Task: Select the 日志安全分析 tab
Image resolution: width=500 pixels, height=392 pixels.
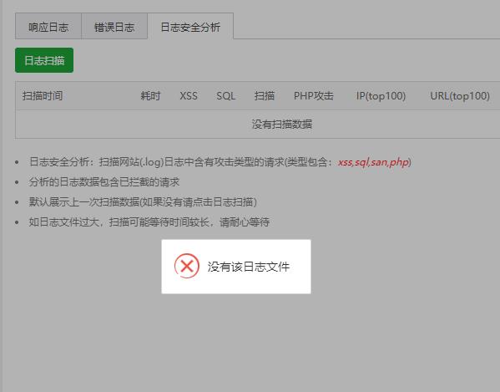Action: 190,27
